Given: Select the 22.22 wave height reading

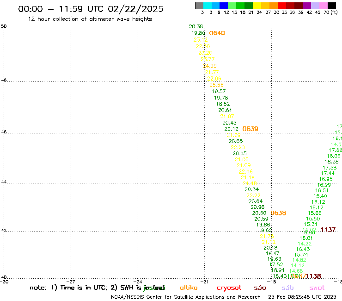Looking at the screenshot, I should tap(253, 195).
